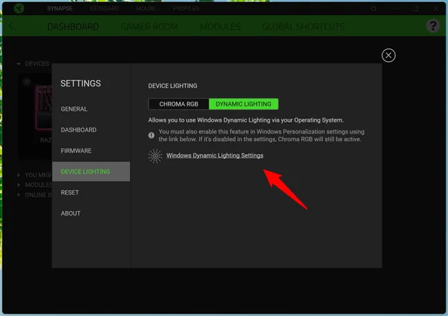Viewport: 448px width, 316px height.
Task: Select Reset in settings sidebar
Action: (70, 192)
